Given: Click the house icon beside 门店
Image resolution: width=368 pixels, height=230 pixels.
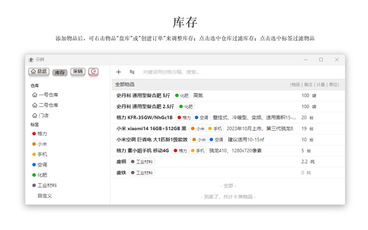Looking at the screenshot, I should 34,115.
